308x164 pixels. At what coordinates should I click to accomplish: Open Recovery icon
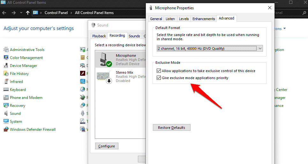pos(6,106)
